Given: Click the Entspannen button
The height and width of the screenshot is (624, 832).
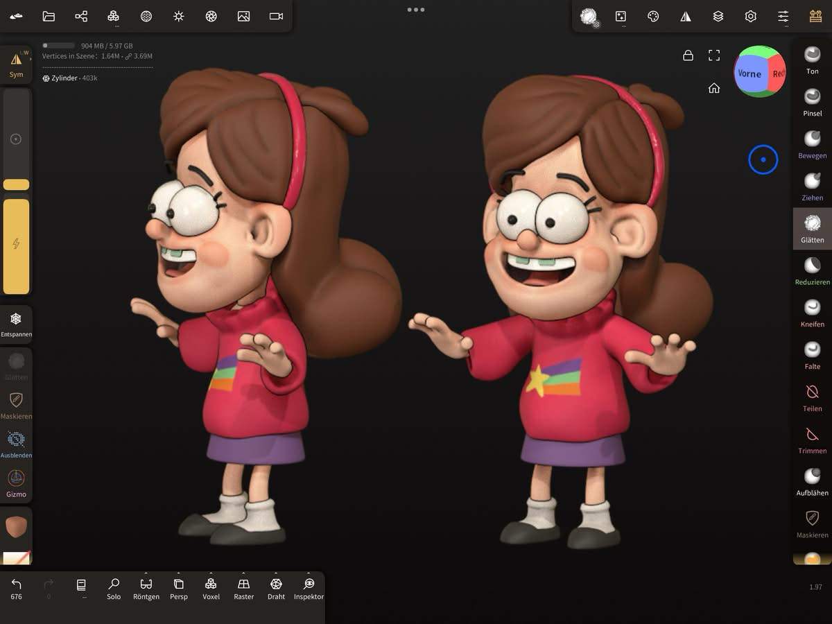Looking at the screenshot, I should pos(16,324).
